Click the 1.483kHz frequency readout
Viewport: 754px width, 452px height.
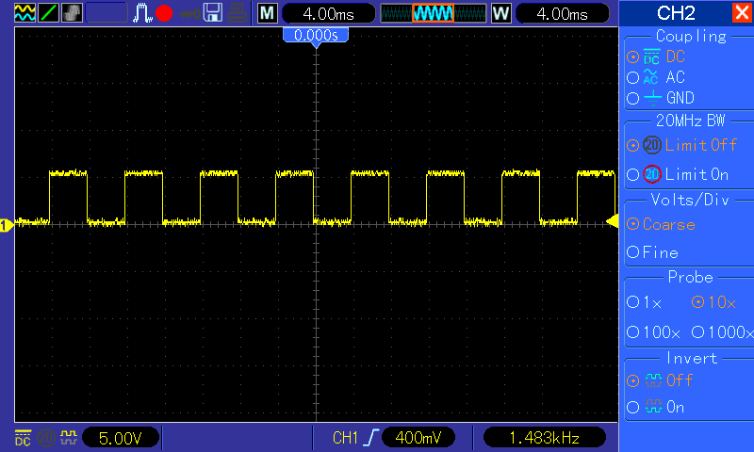point(545,438)
